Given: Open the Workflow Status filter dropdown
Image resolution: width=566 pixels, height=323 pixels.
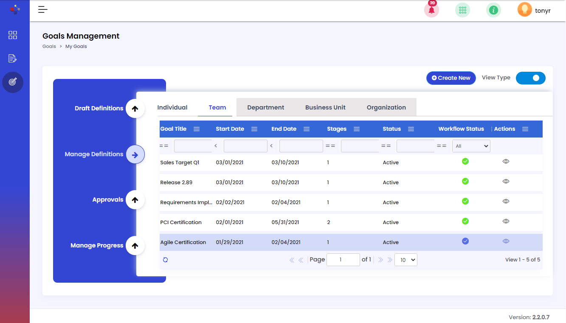Looking at the screenshot, I should point(471,146).
